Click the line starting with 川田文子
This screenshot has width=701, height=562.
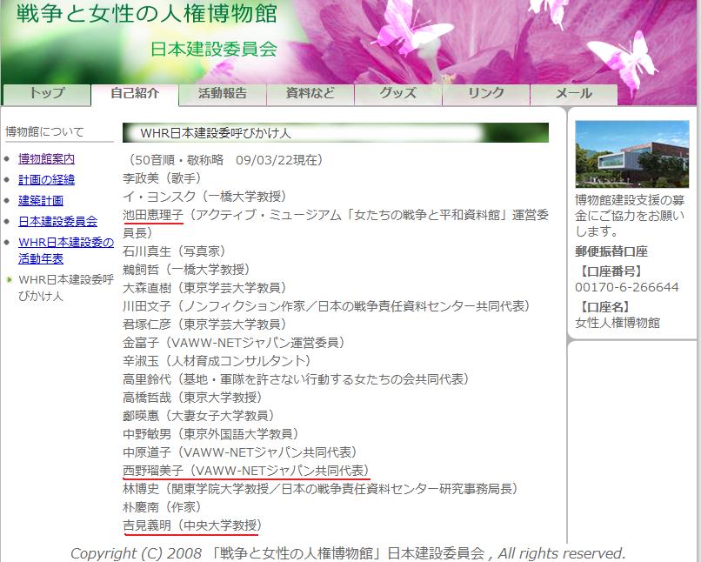point(326,306)
